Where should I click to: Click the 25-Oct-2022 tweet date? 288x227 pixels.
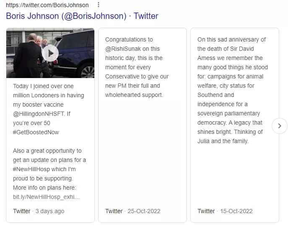144,211
